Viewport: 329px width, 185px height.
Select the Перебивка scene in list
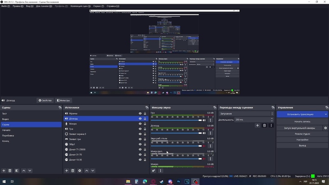(x=8, y=135)
